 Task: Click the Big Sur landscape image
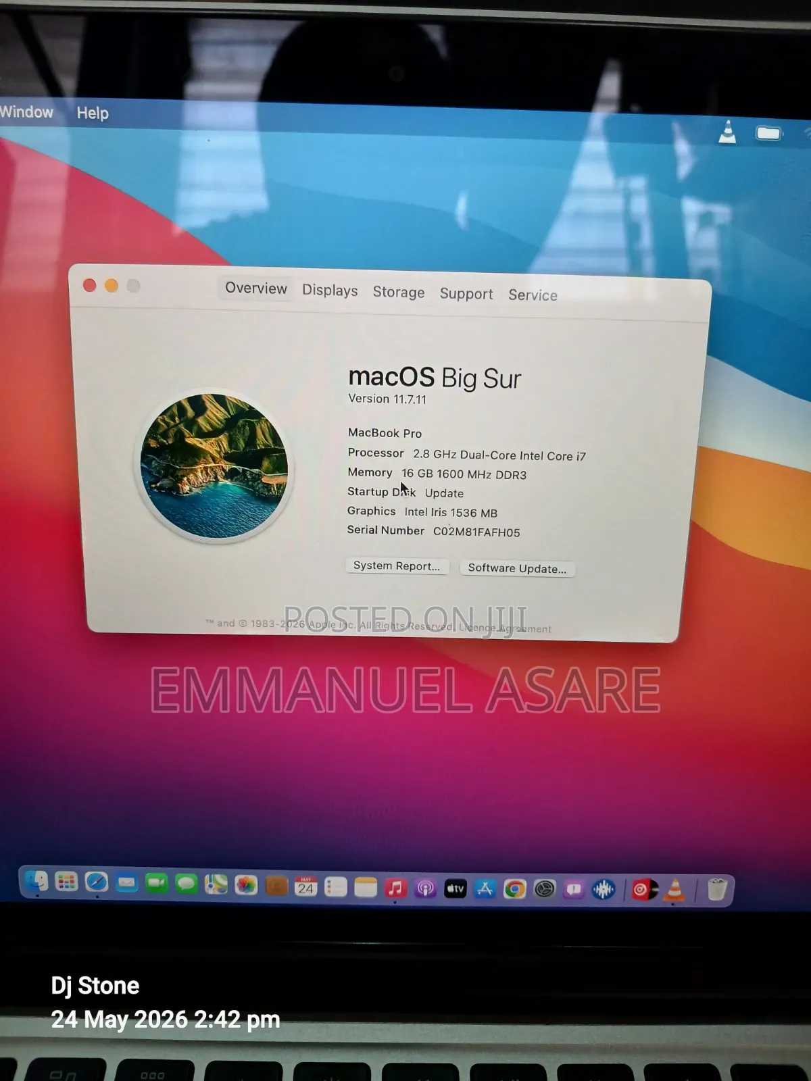click(x=214, y=466)
